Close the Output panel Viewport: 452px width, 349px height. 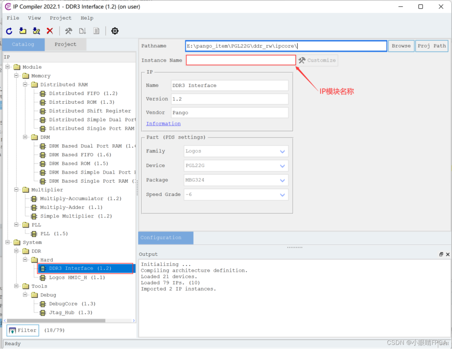click(448, 255)
